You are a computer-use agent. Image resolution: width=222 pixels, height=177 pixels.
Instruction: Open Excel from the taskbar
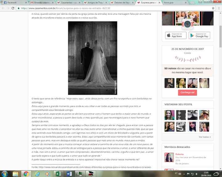58,174
